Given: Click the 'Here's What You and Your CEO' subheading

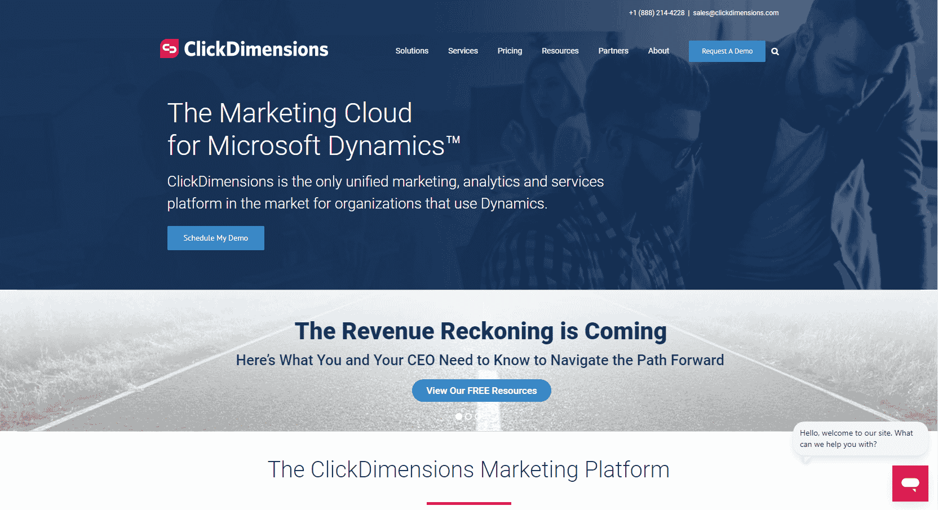Looking at the screenshot, I should 480,360.
